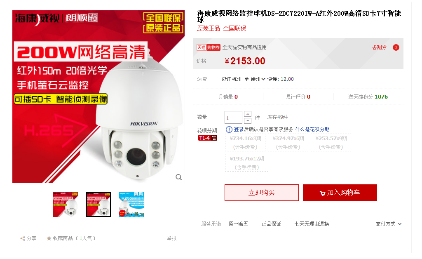
Task: Select the ¥374.97x6期 installment option
Action: pyautogui.click(x=288, y=142)
